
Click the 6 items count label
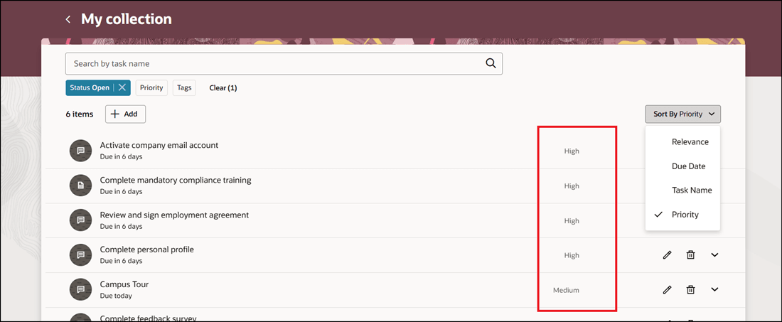80,114
